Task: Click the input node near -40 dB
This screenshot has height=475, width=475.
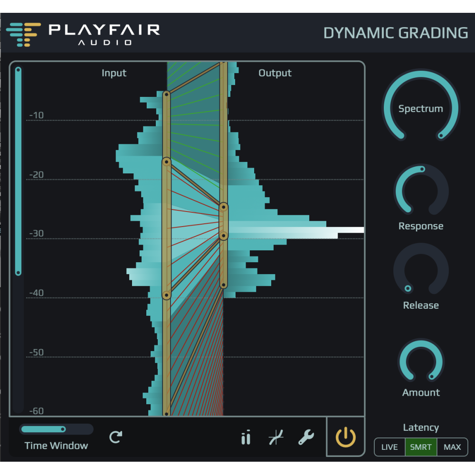Action: 166,295
